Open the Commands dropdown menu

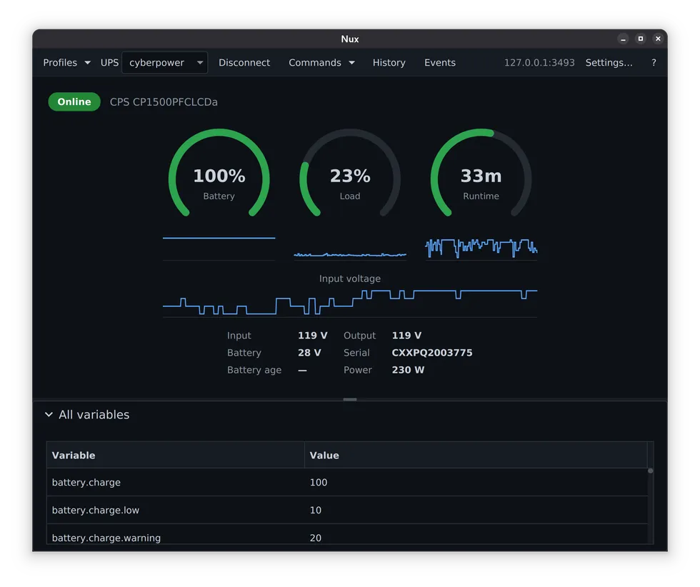[x=321, y=63]
